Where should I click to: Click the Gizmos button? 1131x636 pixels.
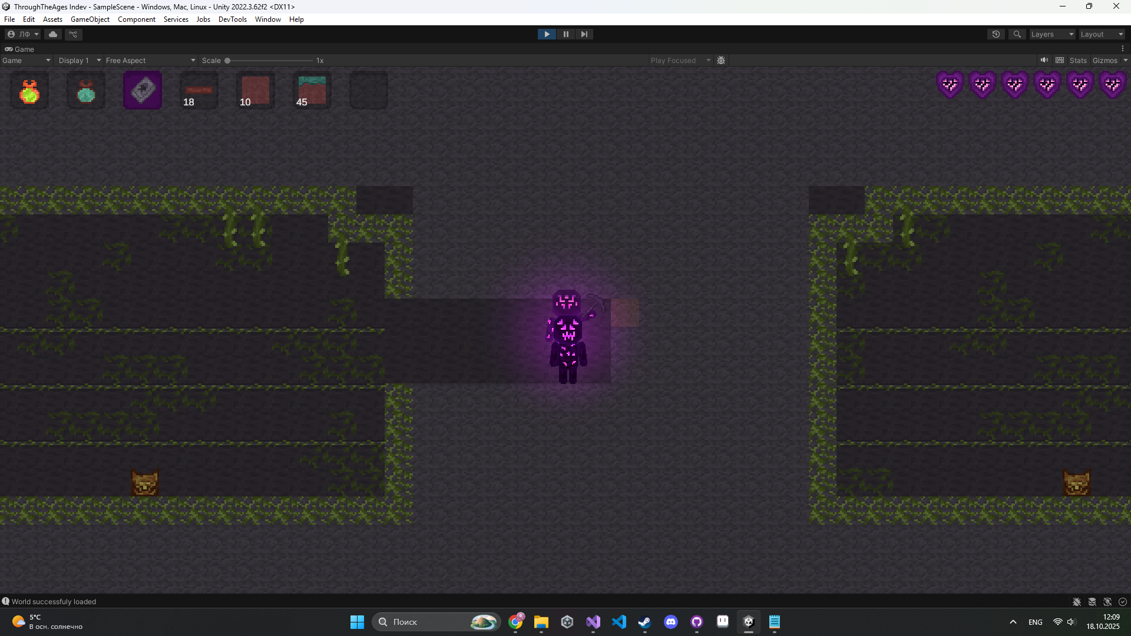click(x=1104, y=60)
